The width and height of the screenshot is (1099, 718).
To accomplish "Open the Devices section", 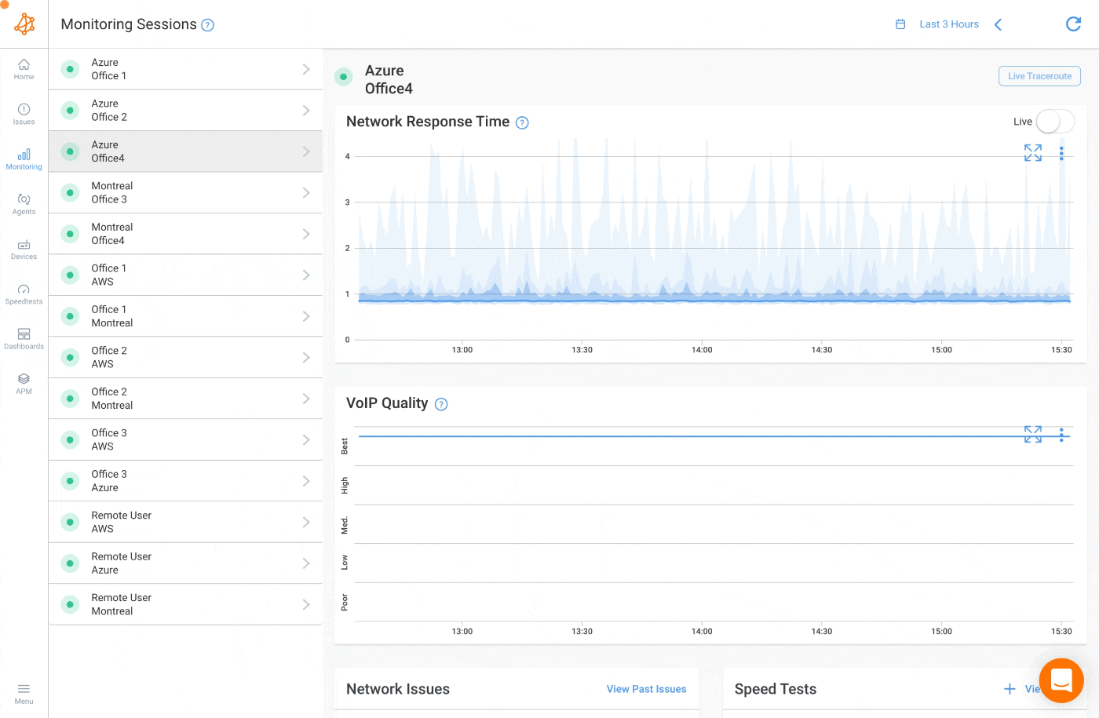I will [24, 250].
